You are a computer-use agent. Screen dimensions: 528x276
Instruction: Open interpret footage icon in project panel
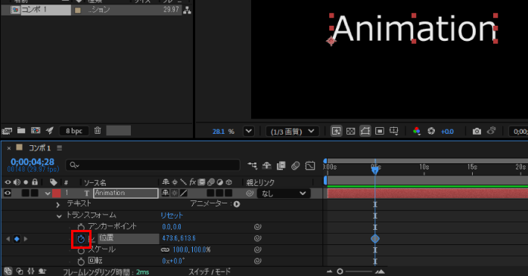coord(7,131)
